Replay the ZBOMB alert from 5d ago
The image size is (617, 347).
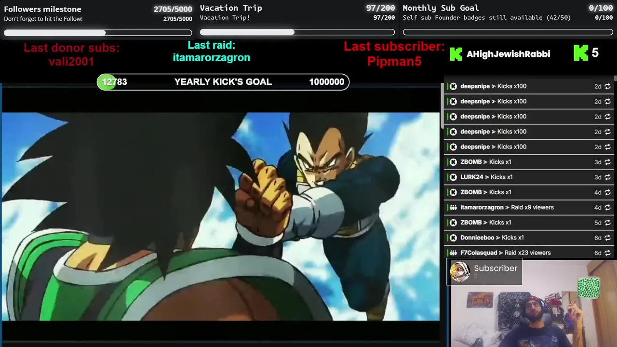tap(607, 223)
